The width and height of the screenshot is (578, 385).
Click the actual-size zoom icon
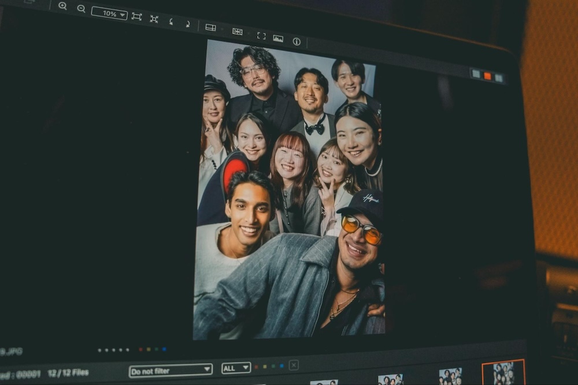154,18
